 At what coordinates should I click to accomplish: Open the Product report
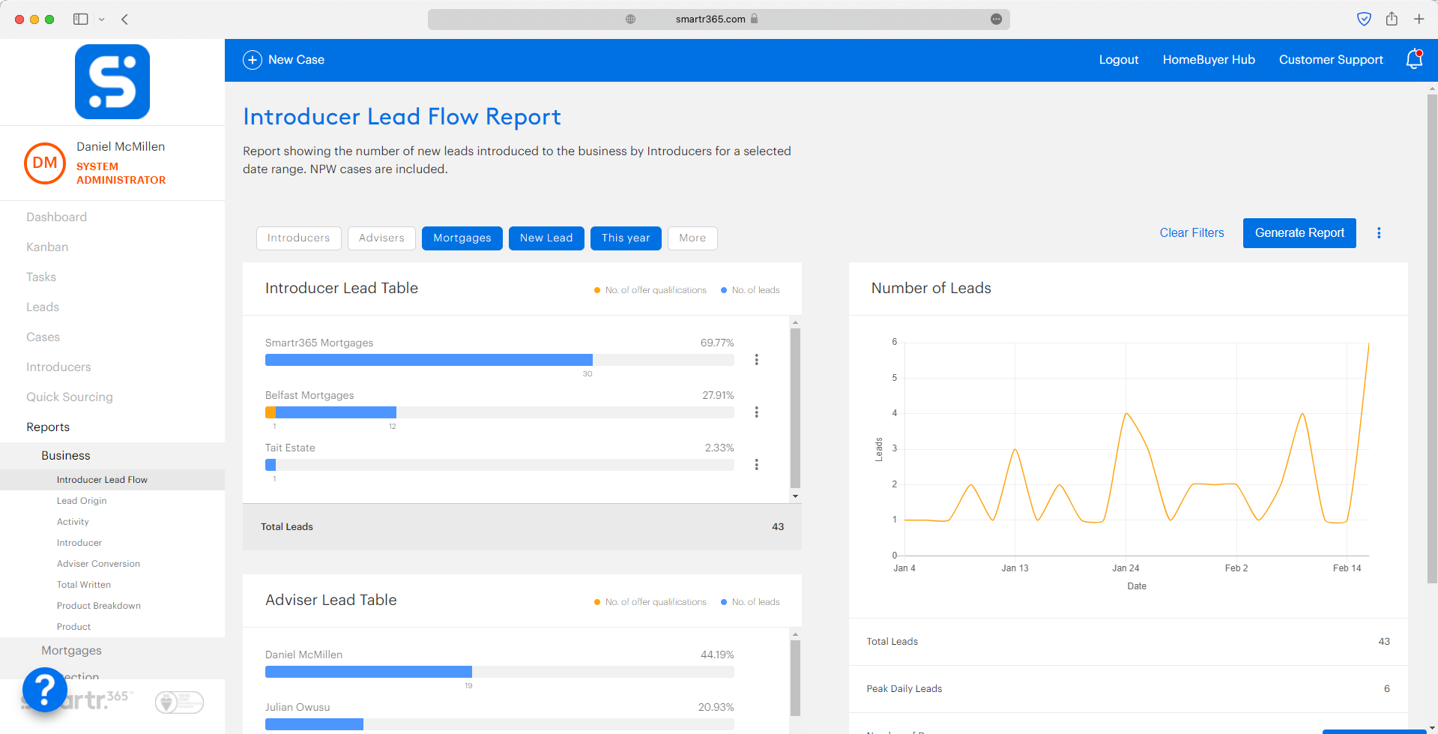pyautogui.click(x=73, y=627)
